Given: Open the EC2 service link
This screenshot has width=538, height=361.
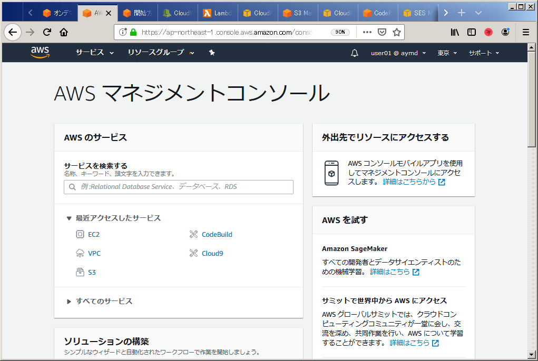Looking at the screenshot, I should click(94, 234).
